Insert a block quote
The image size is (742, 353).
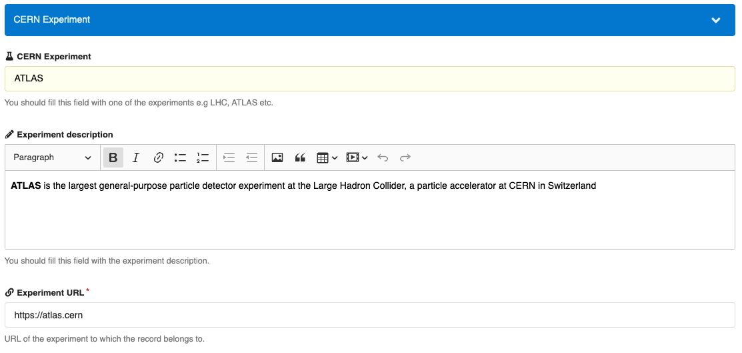pos(300,157)
